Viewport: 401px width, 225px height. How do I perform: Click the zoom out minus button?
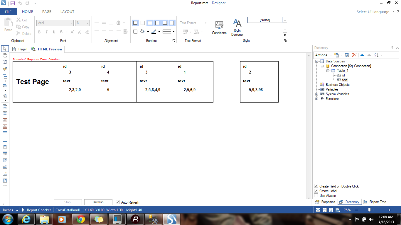pyautogui.click(x=356, y=210)
